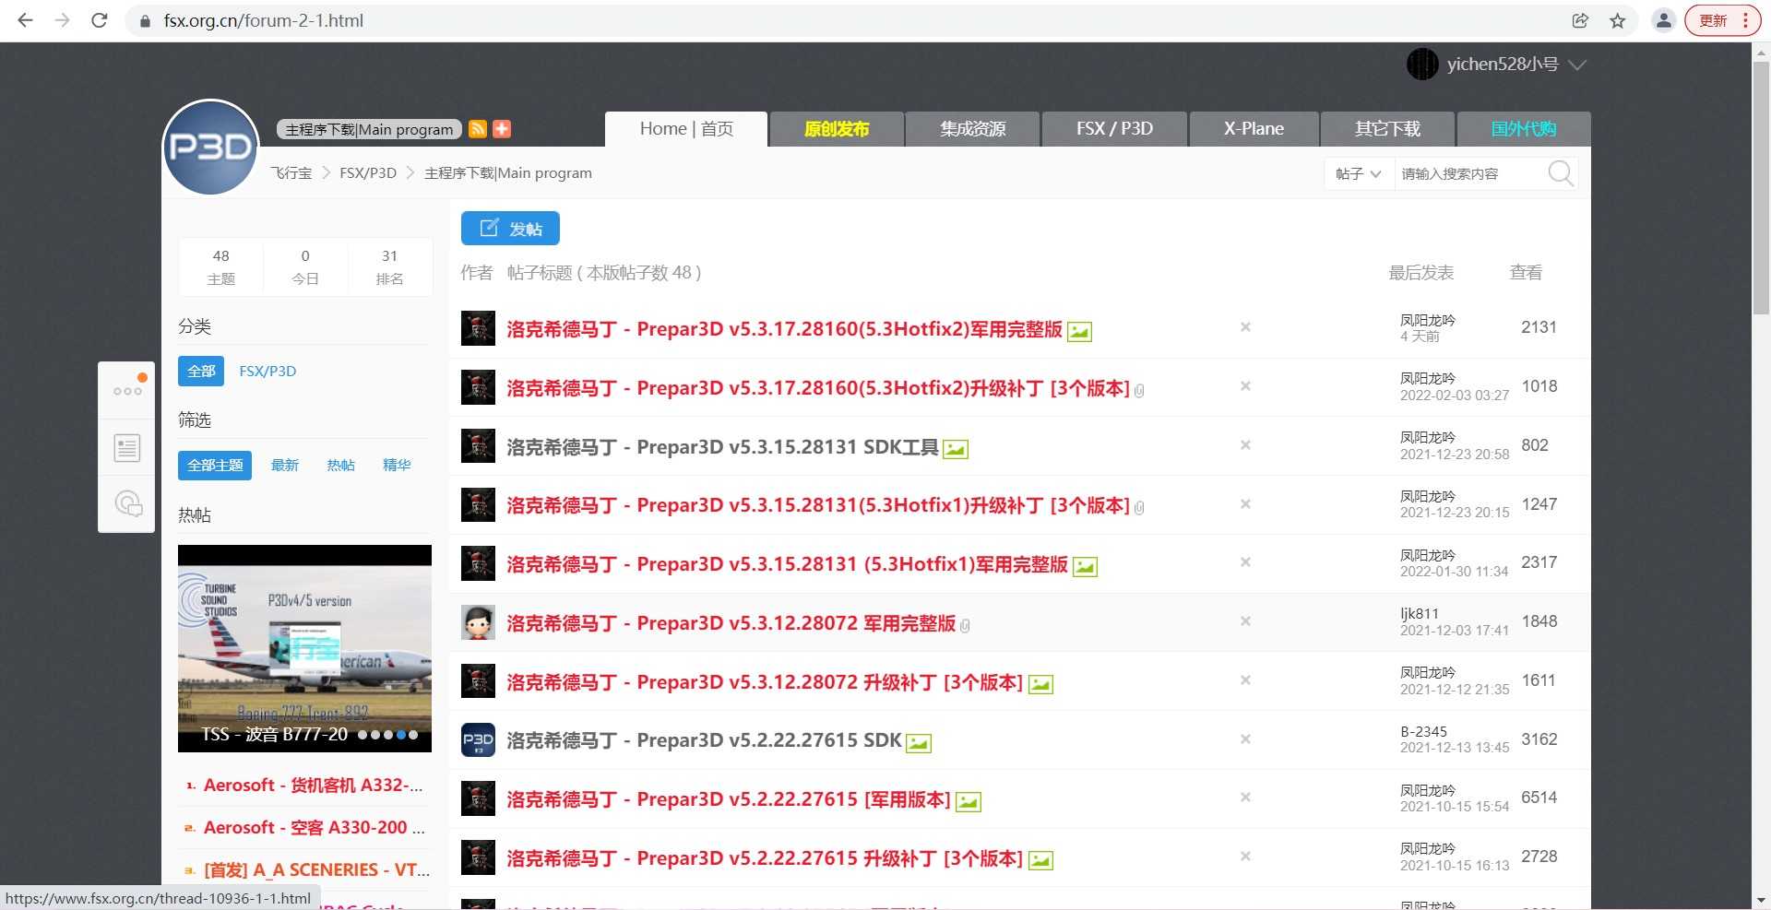The width and height of the screenshot is (1771, 910).
Task: Open hot thread Aerosoft 货机客机 A332
Action: click(x=313, y=786)
